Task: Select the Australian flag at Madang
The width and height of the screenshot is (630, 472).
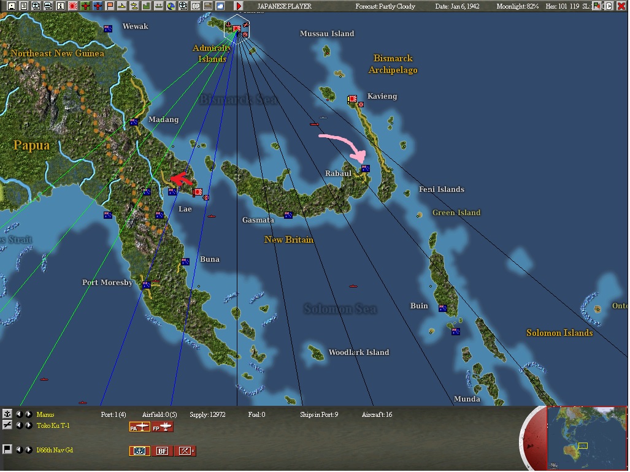Action: coord(134,122)
